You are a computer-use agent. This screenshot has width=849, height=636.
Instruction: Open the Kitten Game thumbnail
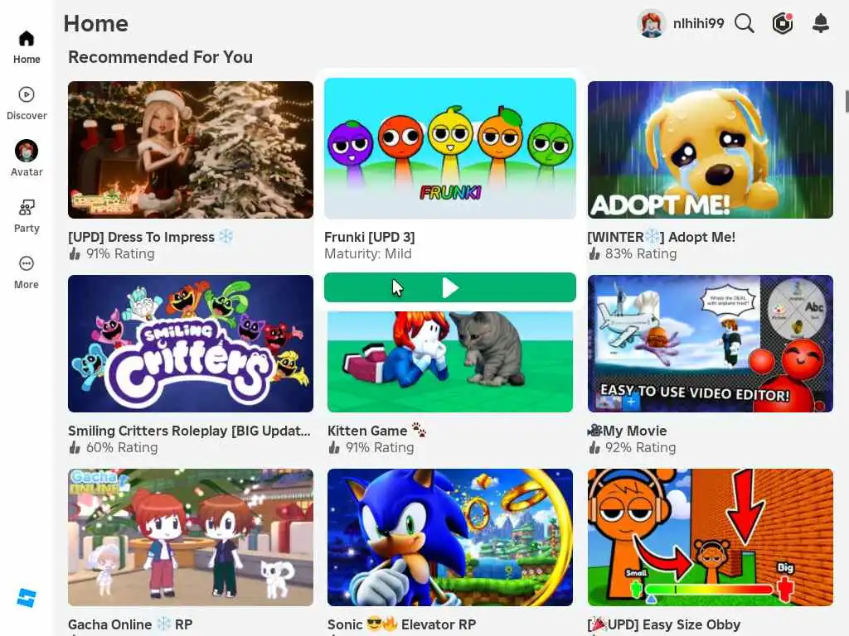450,361
